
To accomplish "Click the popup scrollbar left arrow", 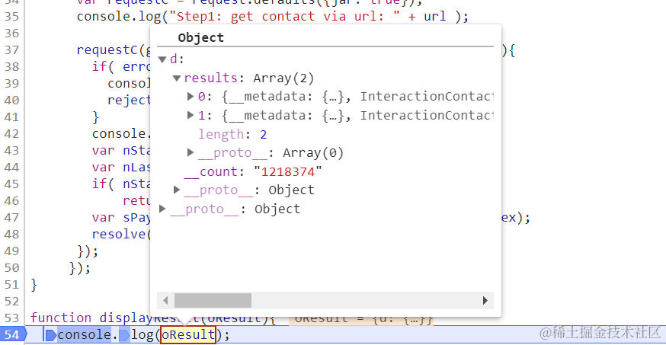I will click(x=165, y=300).
